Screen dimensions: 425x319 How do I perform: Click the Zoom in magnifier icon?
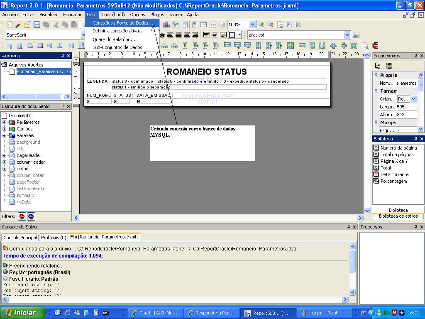pyautogui.click(x=261, y=25)
